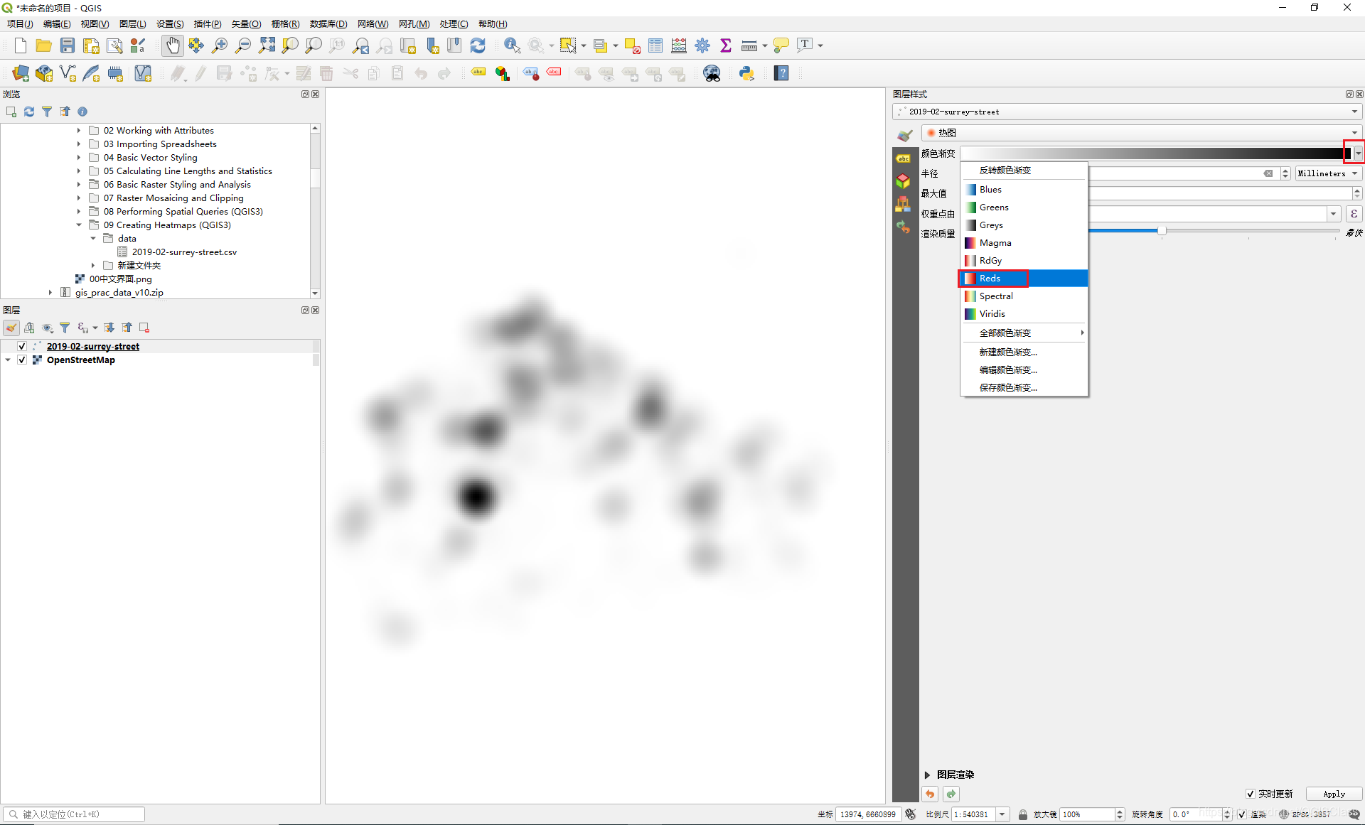Click the Apply button

tap(1334, 794)
